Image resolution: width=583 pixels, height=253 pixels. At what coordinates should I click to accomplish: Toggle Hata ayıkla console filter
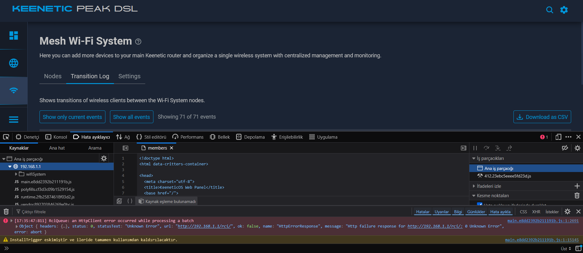tap(500, 212)
